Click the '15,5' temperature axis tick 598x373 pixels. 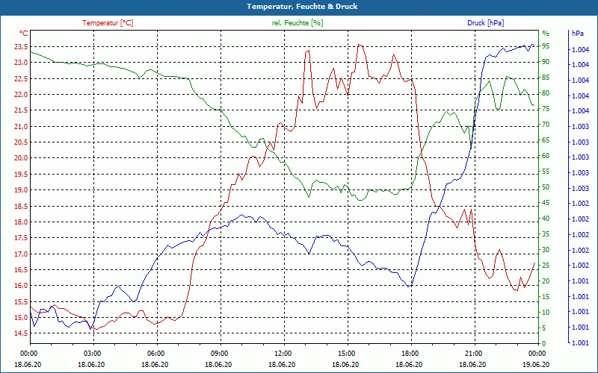point(22,301)
